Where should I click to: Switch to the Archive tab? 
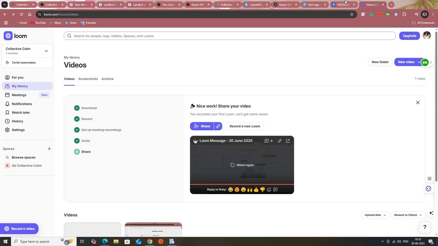pyautogui.click(x=107, y=79)
